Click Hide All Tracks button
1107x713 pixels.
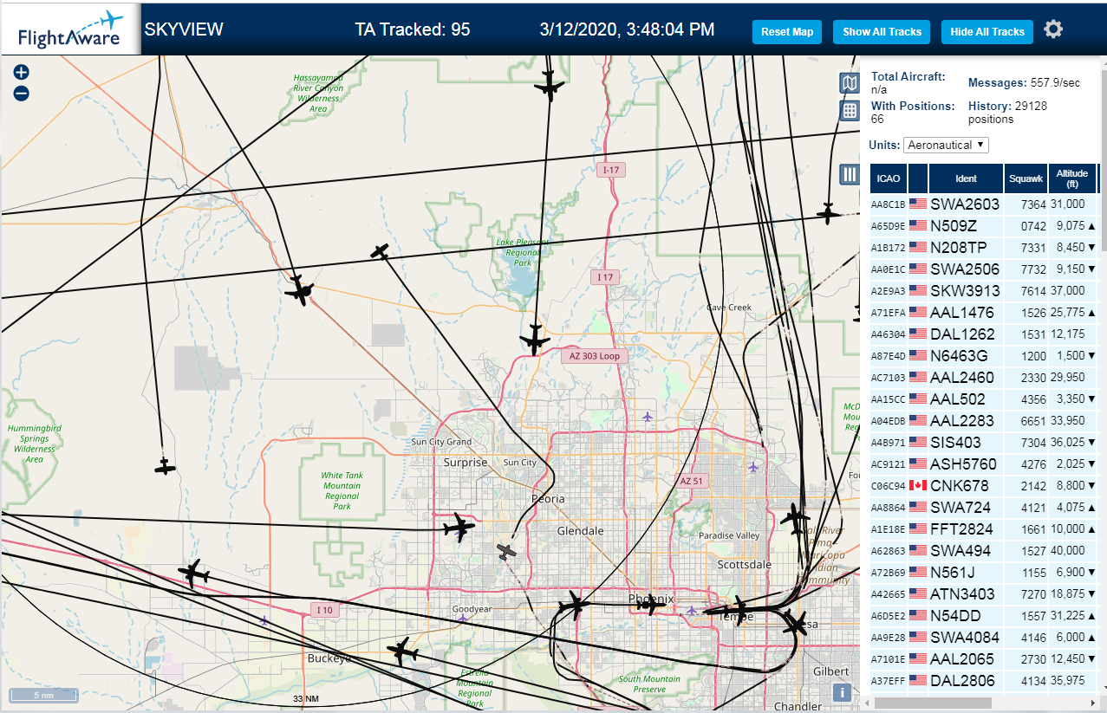pos(987,32)
